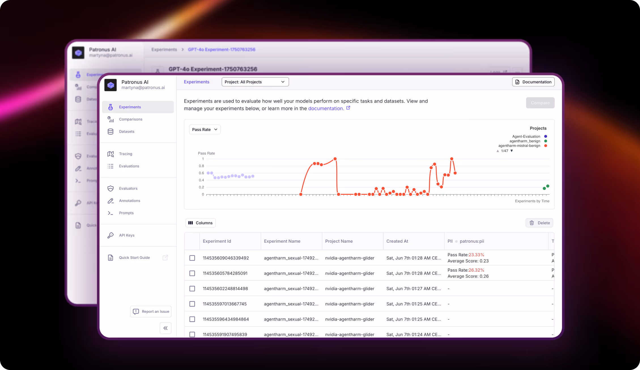The height and width of the screenshot is (370, 640).
Task: Click the legend previous-page up arrow
Action: click(498, 151)
